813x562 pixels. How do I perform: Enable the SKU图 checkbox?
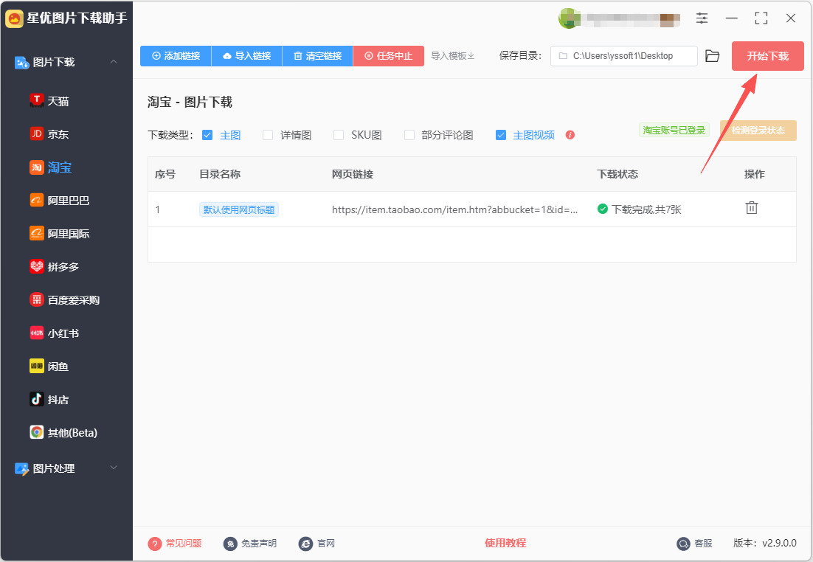pos(339,135)
